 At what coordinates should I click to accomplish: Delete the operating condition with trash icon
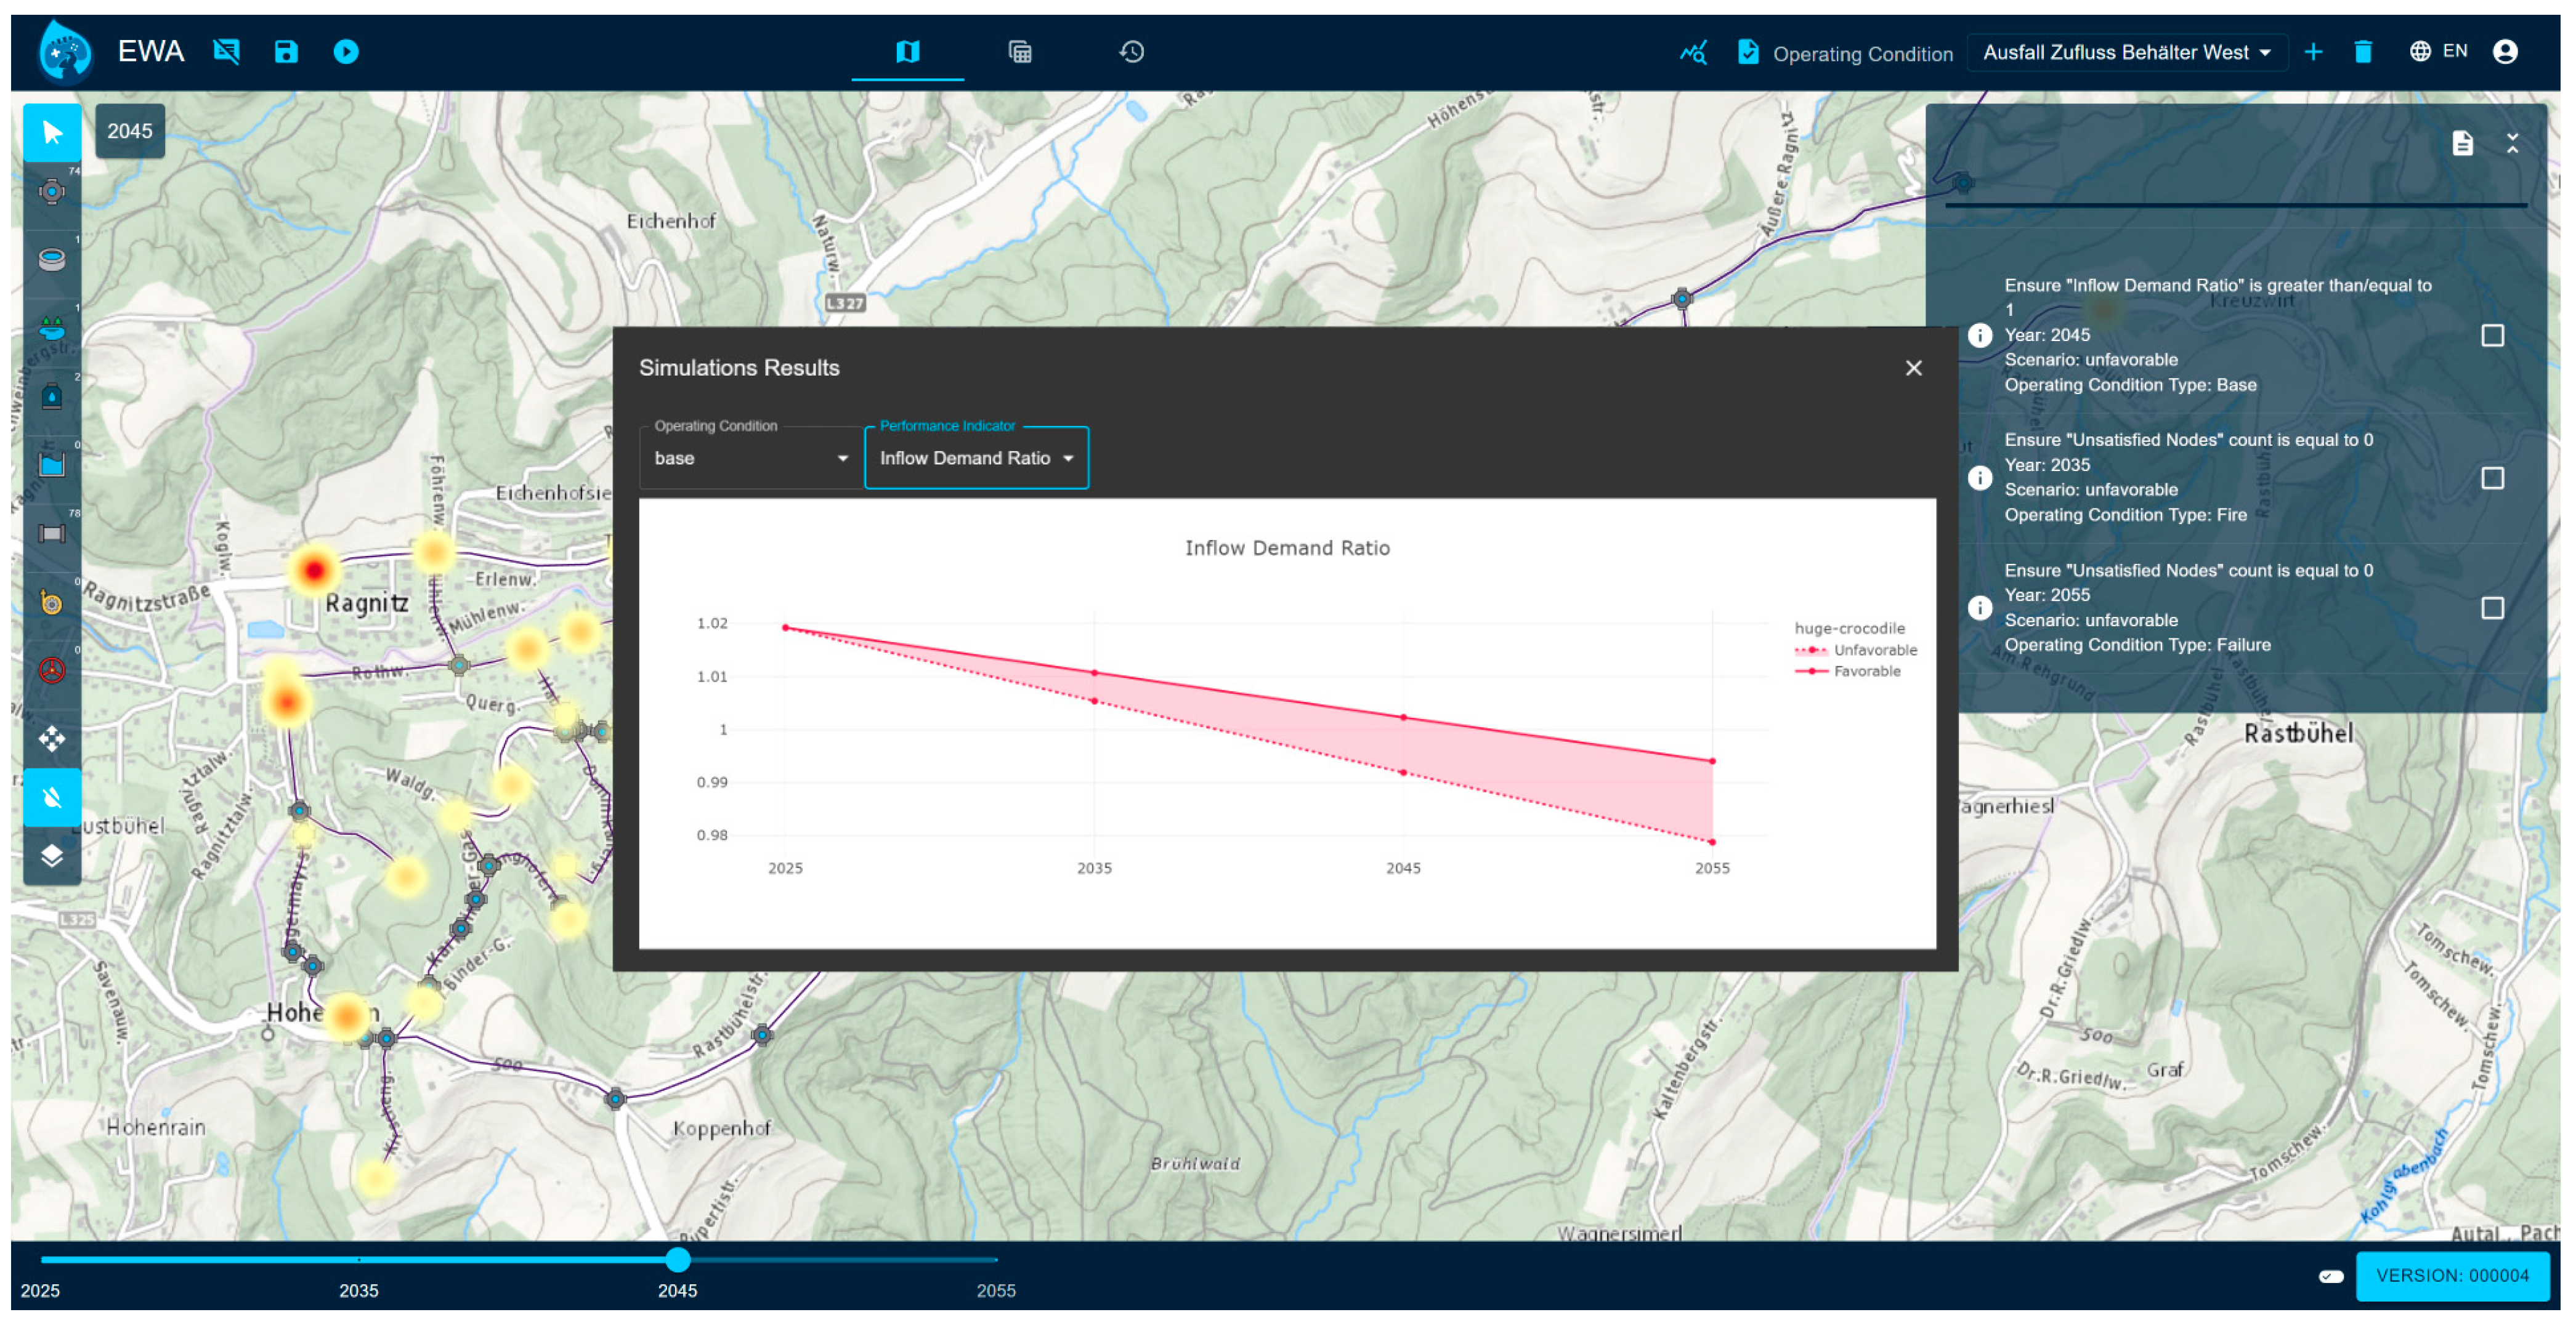[2362, 52]
